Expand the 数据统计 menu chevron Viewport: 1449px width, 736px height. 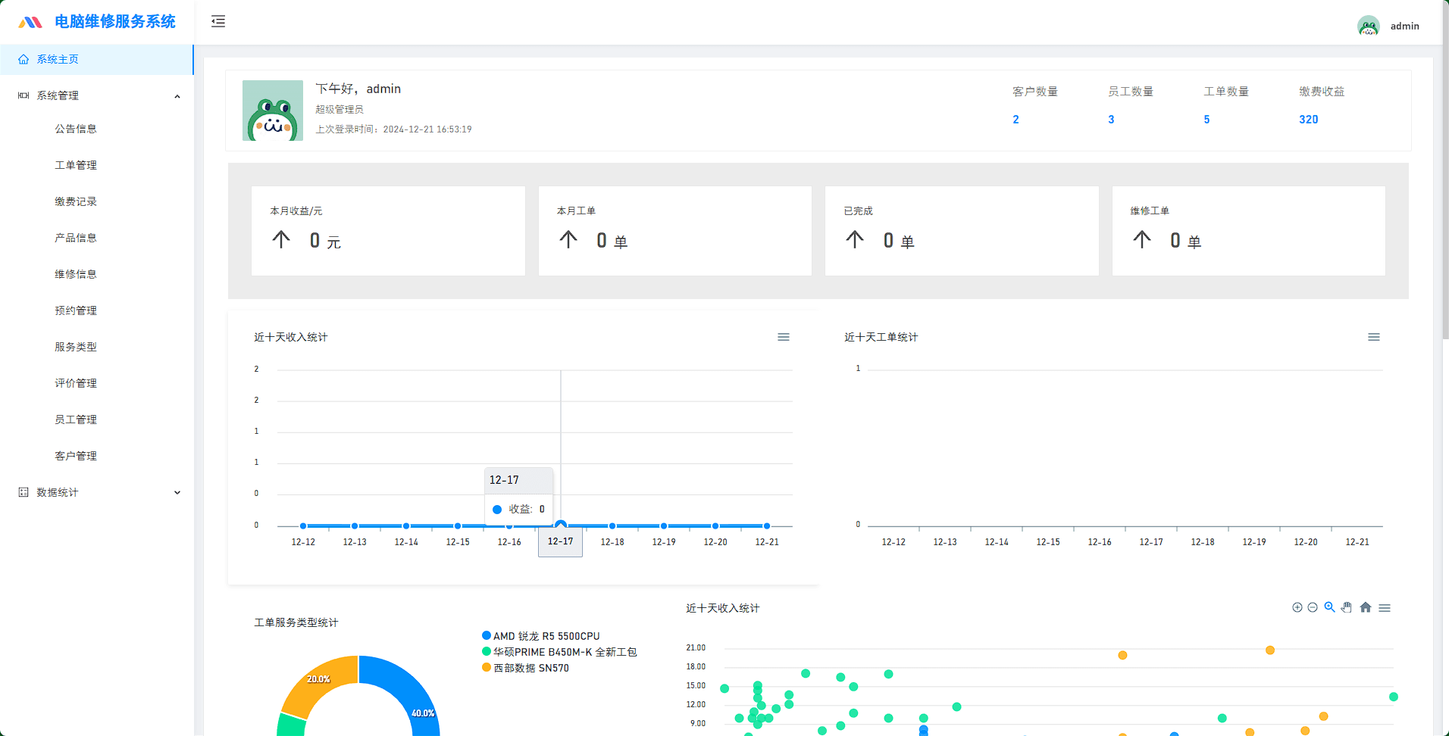click(177, 493)
